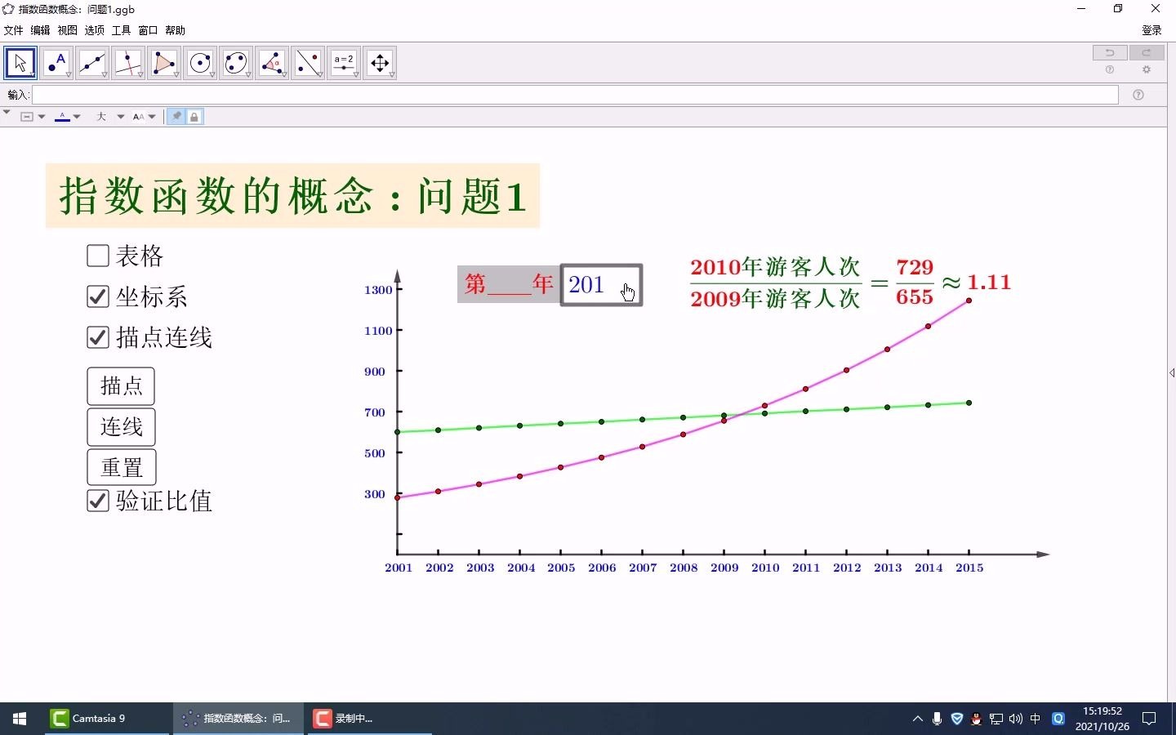Open Windows Start menu
1176x735 pixels.
point(20,719)
